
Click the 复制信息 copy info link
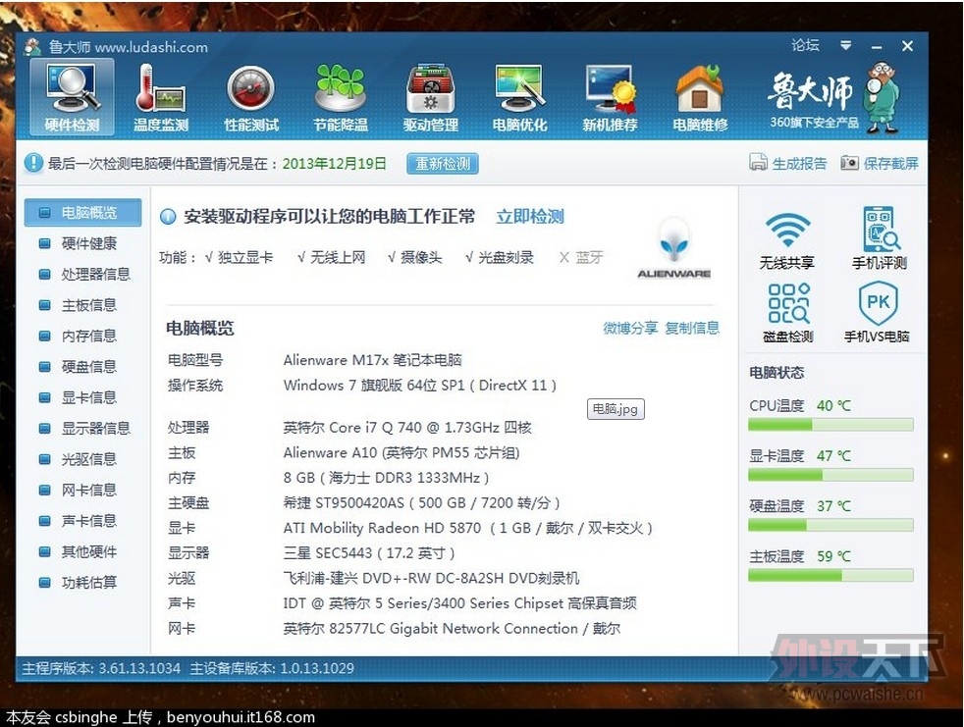coord(692,328)
